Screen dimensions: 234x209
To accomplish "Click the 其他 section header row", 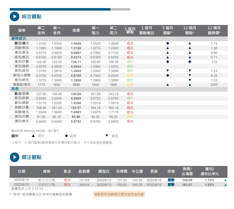I will tap(15, 89).
